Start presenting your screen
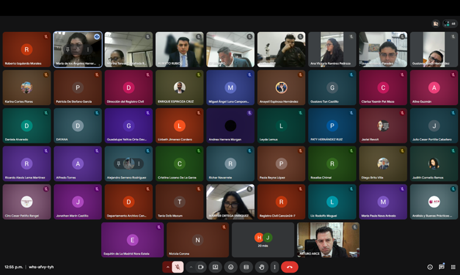 click(215, 267)
